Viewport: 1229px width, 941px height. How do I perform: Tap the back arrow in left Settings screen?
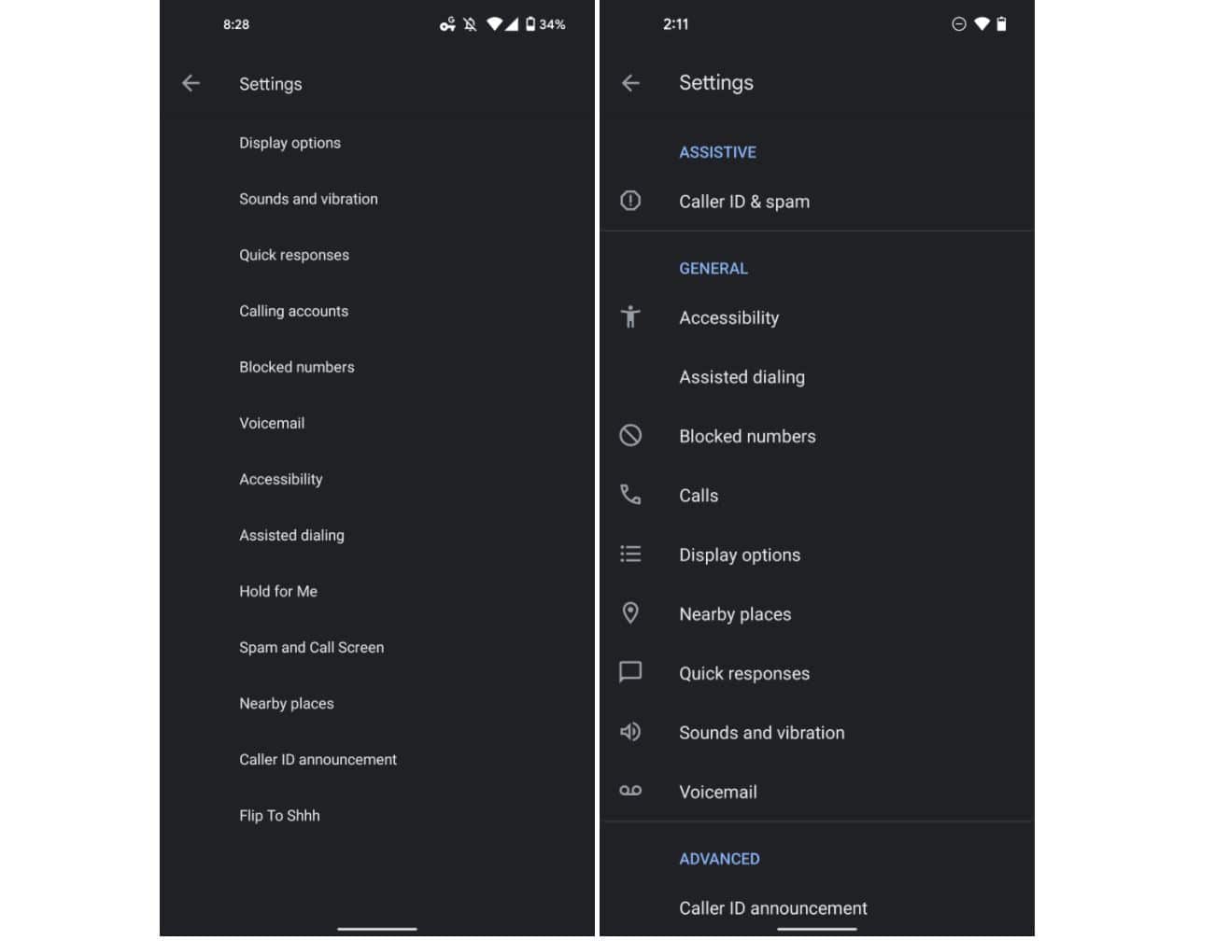[191, 84]
